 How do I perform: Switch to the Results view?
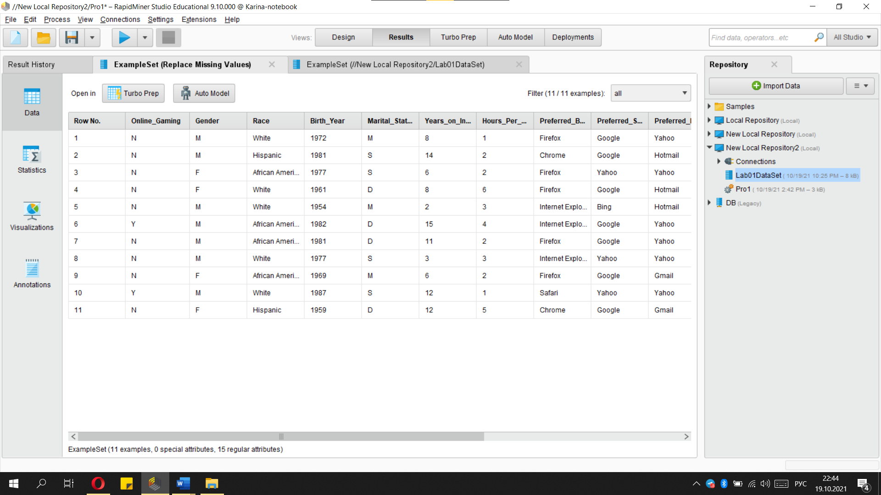point(401,37)
